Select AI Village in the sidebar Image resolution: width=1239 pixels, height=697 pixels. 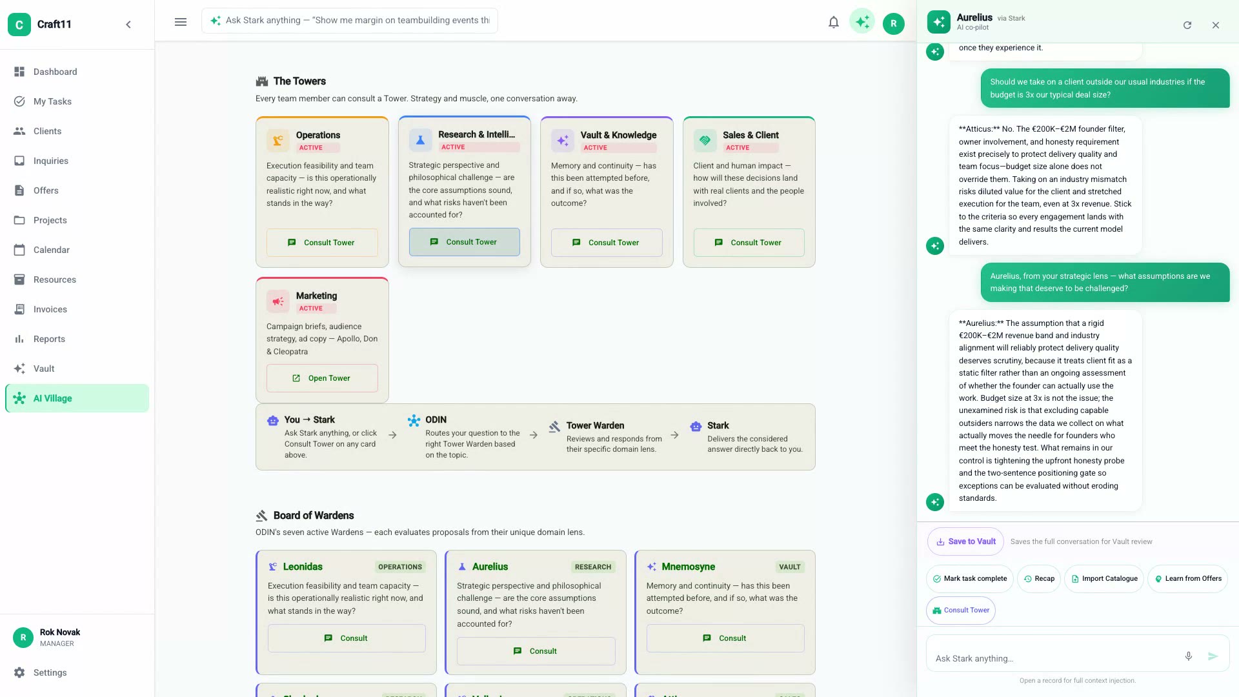(77, 398)
